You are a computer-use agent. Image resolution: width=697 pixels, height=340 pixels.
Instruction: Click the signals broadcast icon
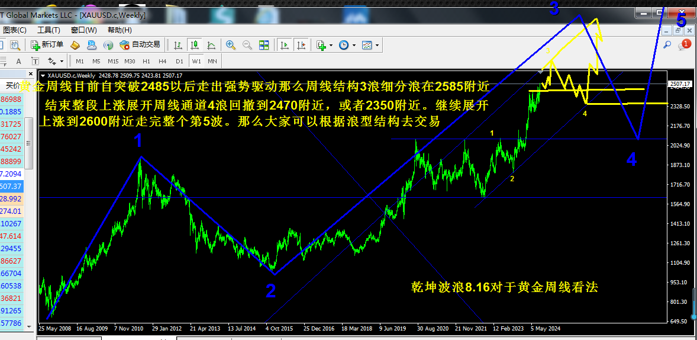pos(108,45)
